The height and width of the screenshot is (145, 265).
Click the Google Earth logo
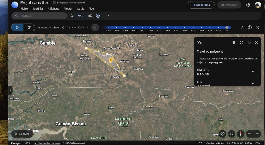[15, 5]
